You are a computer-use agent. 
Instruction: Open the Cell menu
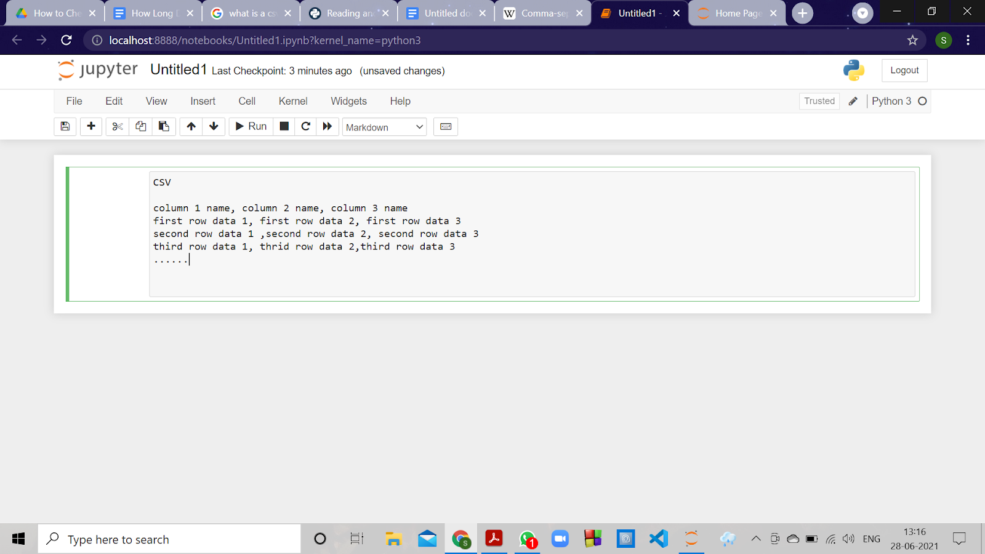point(247,101)
